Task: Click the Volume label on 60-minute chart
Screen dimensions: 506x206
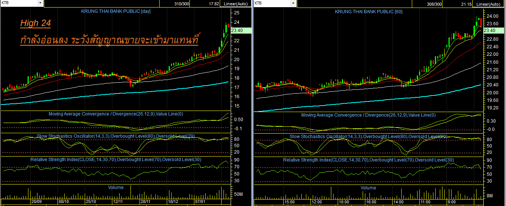Action: tap(368, 188)
